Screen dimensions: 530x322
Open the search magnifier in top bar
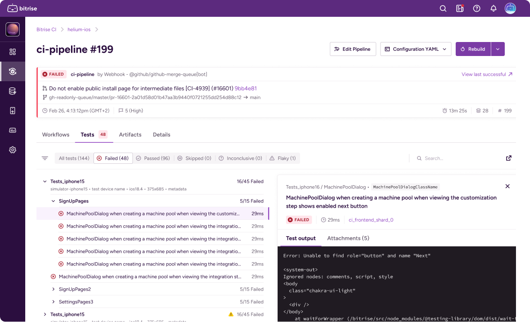(x=443, y=8)
